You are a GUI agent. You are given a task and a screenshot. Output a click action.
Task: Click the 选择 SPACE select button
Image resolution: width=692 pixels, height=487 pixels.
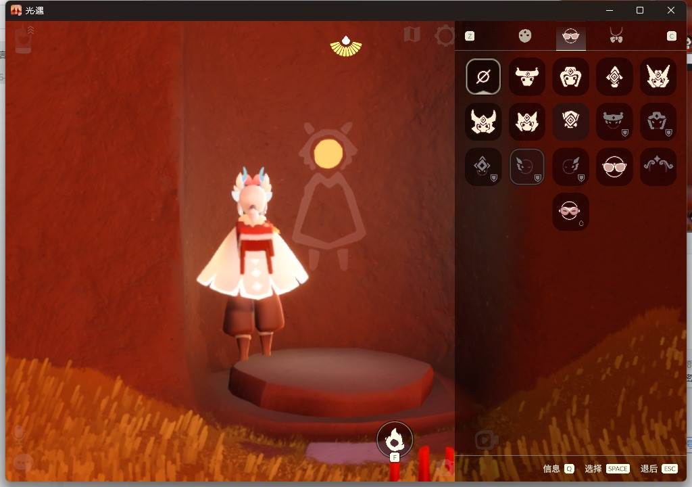coord(606,469)
